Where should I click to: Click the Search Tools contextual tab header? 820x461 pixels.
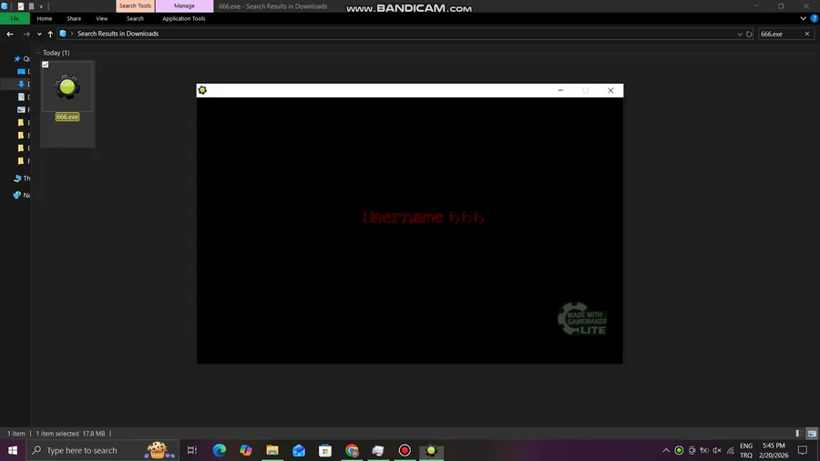click(135, 5)
